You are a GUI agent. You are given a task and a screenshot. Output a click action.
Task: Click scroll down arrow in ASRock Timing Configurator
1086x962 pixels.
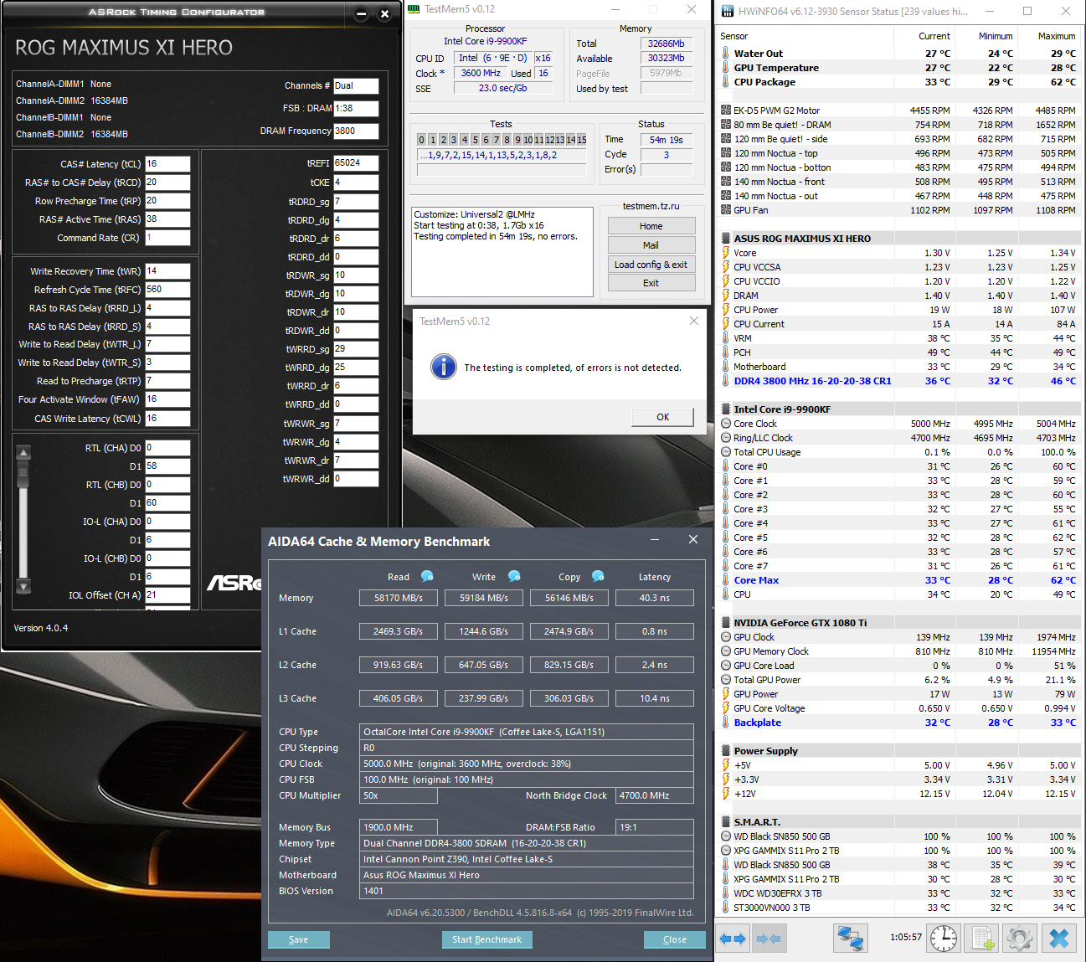[x=23, y=586]
